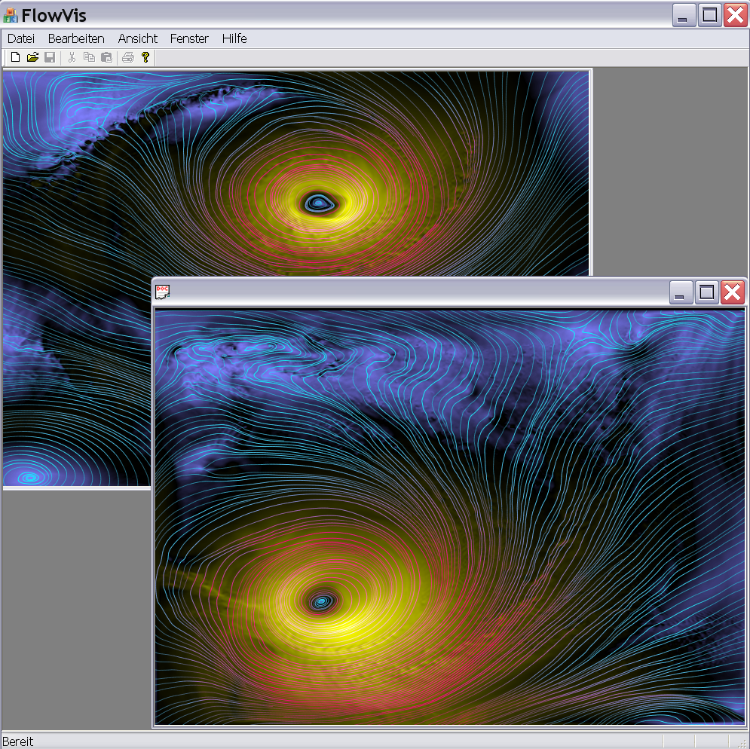This screenshot has height=749, width=750.
Task: Click the Paste clipboard toolbar icon
Action: (x=106, y=57)
